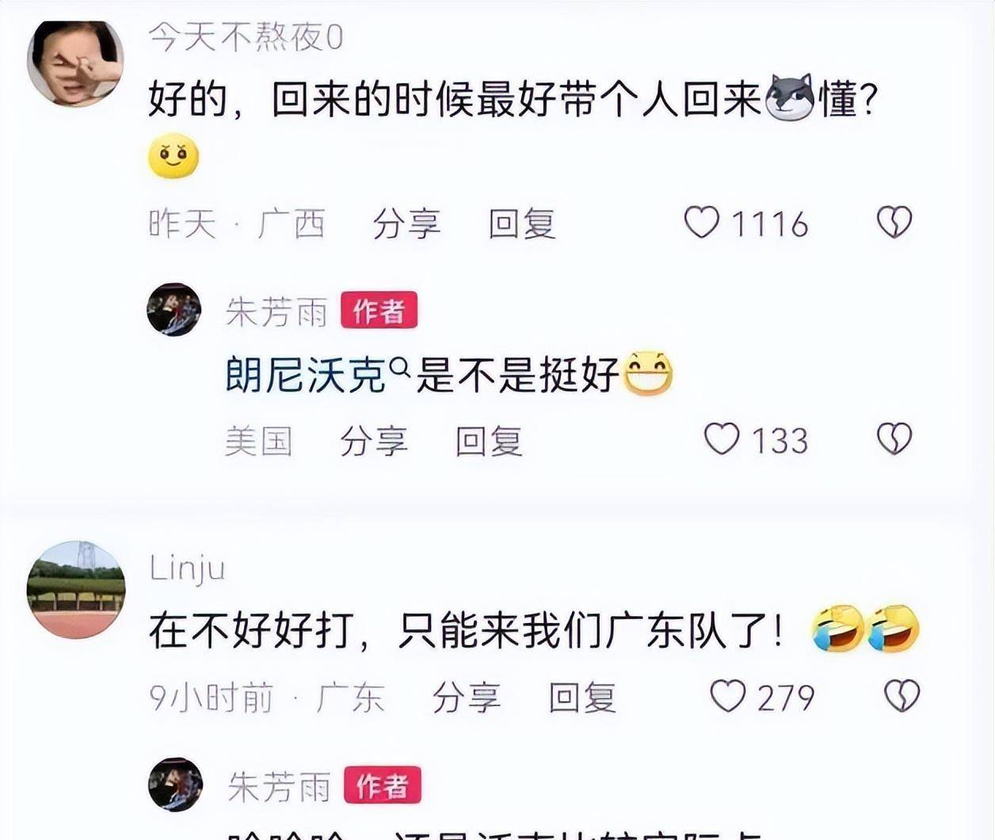Reply to the 今天不熬夜0 comment
The width and height of the screenshot is (995, 840).
tap(522, 224)
